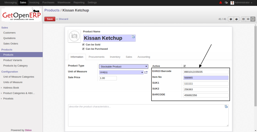Open the Unit of Measure dropdown
The width and height of the screenshot is (257, 132).
pyautogui.click(x=121, y=72)
